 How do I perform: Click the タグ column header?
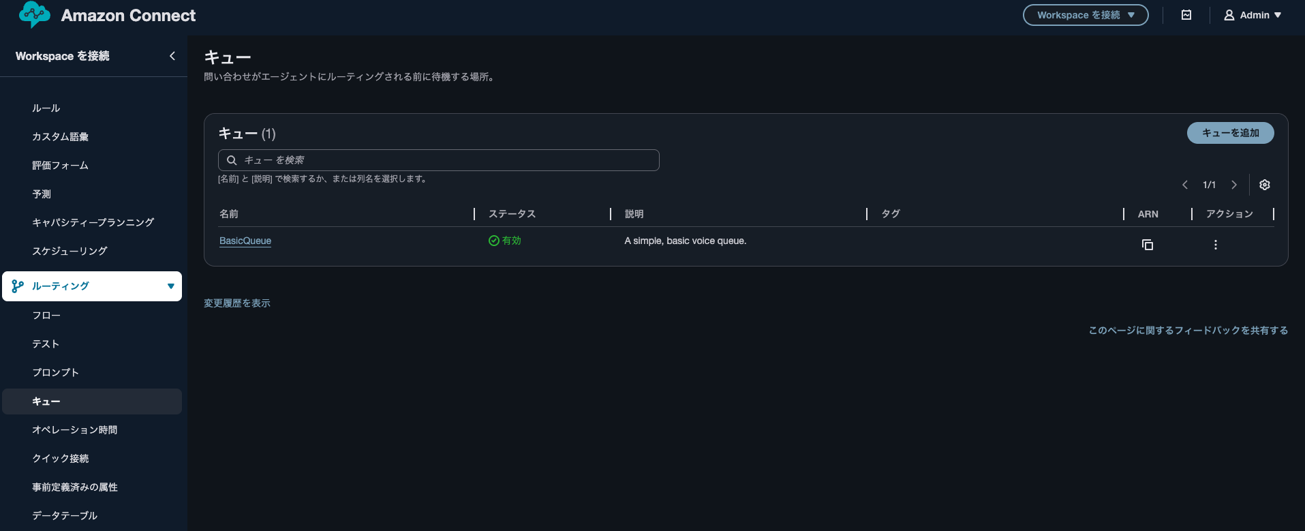pos(891,214)
